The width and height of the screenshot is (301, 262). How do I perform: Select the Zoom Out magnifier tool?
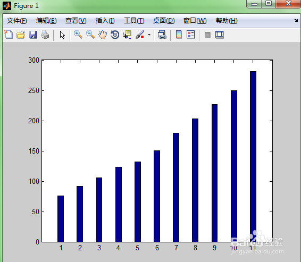click(90, 35)
